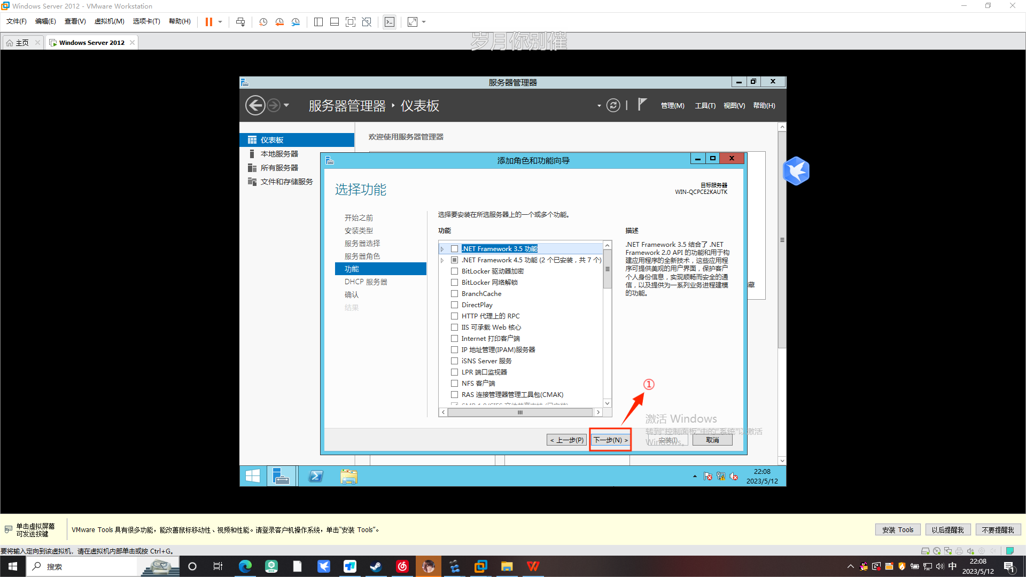Open File Explorer on the guest taskbar
This screenshot has height=577, width=1026.
tap(349, 476)
